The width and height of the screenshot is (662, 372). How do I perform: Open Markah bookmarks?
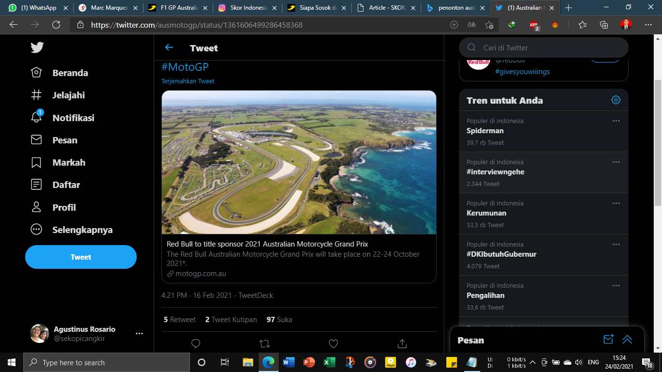click(58, 162)
